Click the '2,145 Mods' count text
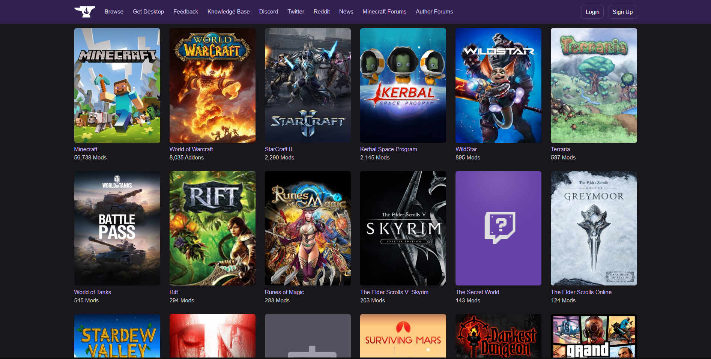The width and height of the screenshot is (711, 359). point(375,158)
